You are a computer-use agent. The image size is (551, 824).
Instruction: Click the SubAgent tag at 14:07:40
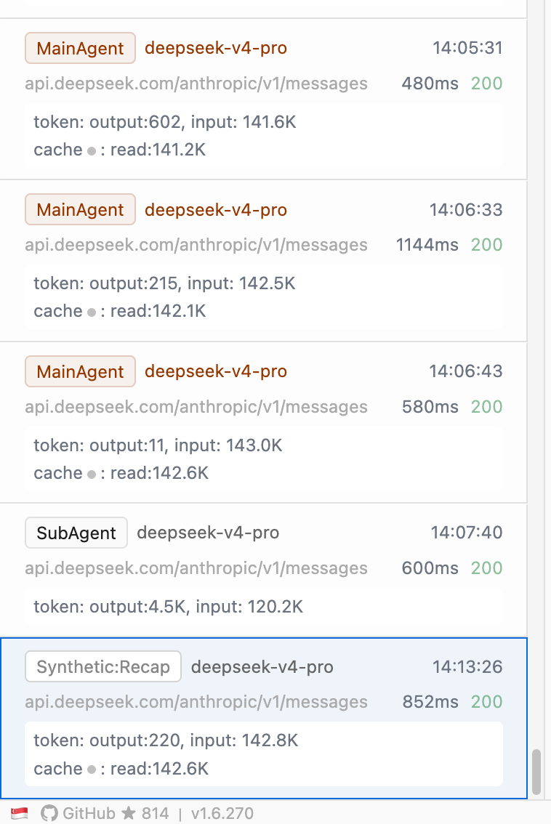pos(76,533)
